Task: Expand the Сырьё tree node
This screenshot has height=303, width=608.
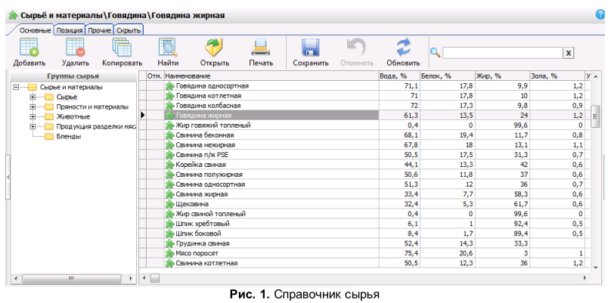Action: (33, 97)
